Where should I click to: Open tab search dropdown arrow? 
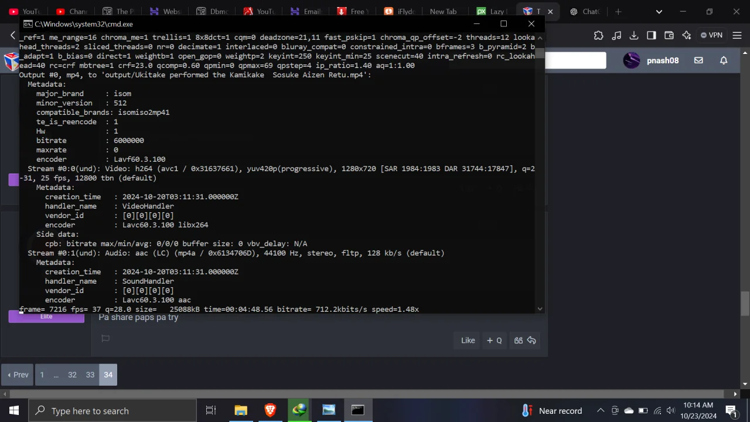tap(659, 12)
